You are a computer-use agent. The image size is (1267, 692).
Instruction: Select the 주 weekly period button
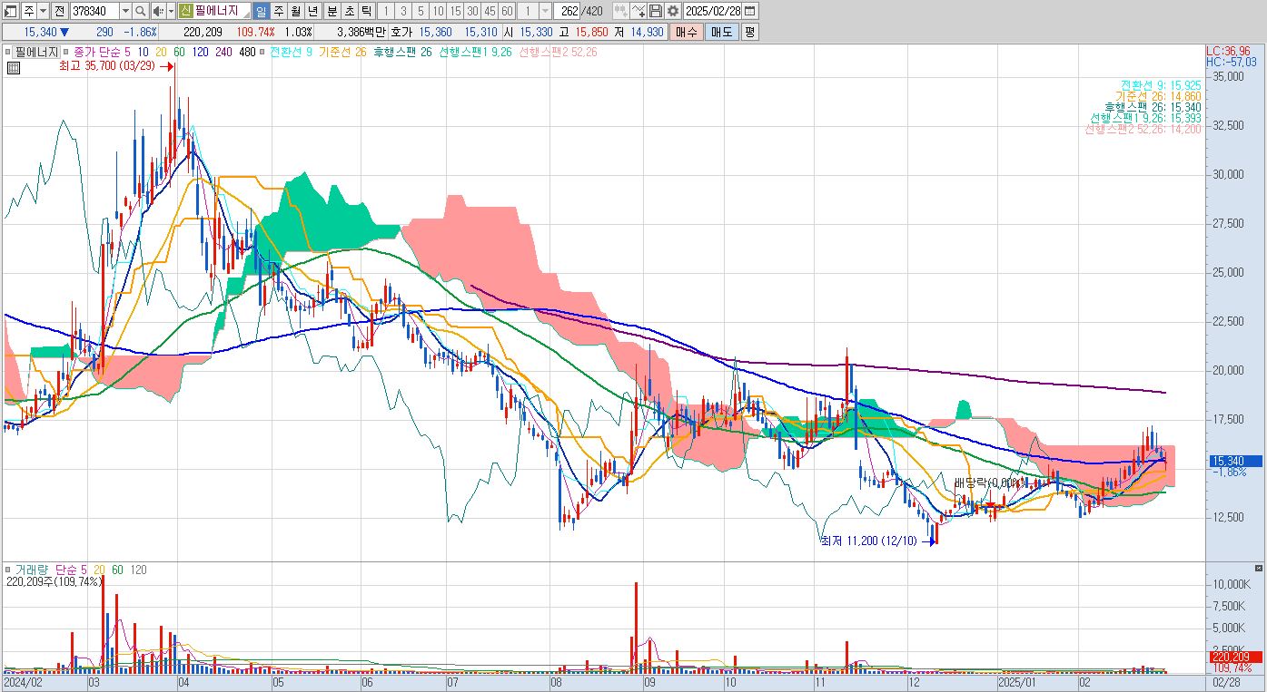click(x=279, y=11)
